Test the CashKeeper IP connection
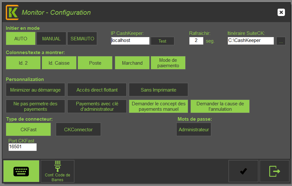Screen dimensions: 292x186 click(163, 41)
